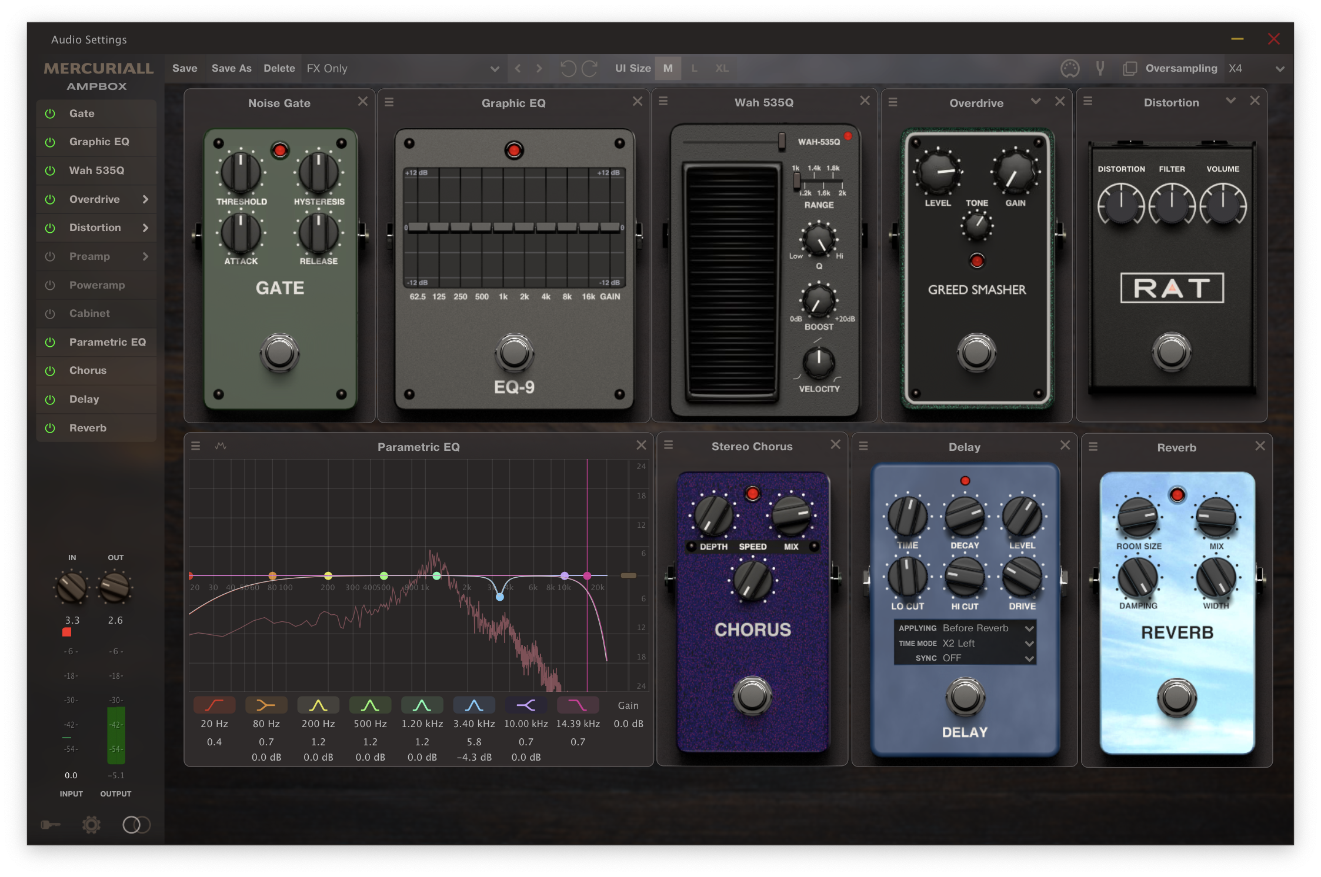This screenshot has width=1321, height=877.
Task: Select UI Size L option
Action: (x=694, y=69)
